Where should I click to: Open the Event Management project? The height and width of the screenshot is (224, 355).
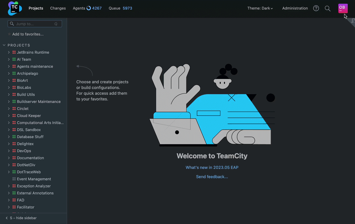[x=34, y=179]
